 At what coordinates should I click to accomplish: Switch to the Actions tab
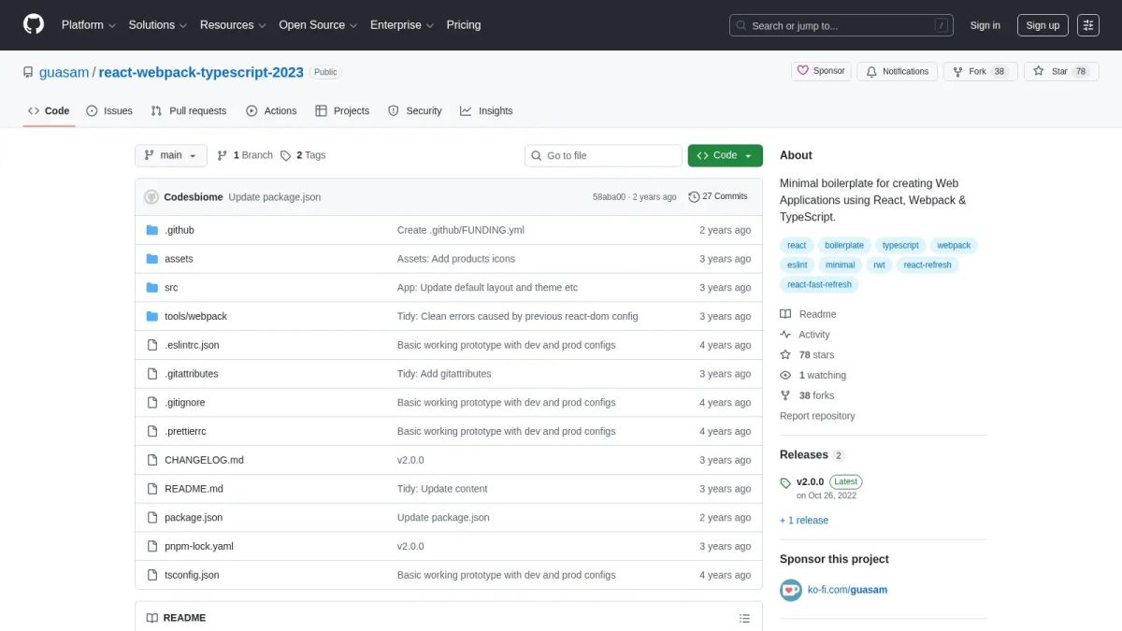click(x=271, y=110)
